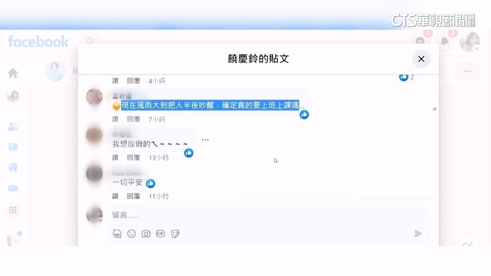Attach a photo with camera icon

pos(146,233)
